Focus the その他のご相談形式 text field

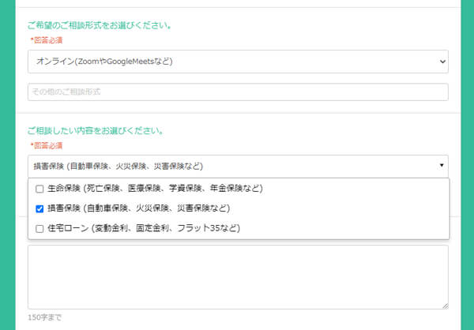click(237, 92)
